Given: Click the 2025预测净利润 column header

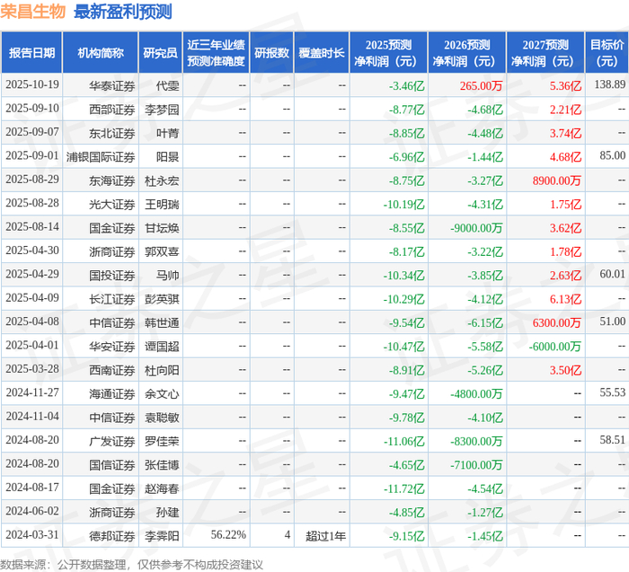Looking at the screenshot, I should point(388,53).
